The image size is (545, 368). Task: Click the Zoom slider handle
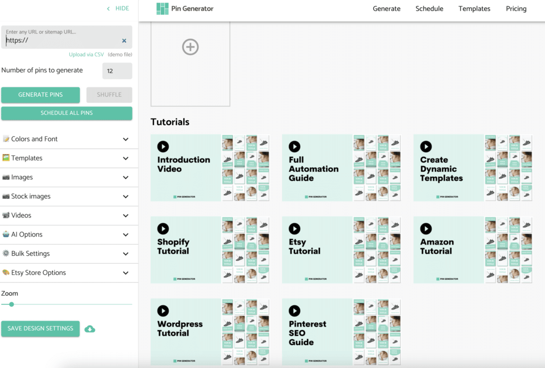[11, 304]
